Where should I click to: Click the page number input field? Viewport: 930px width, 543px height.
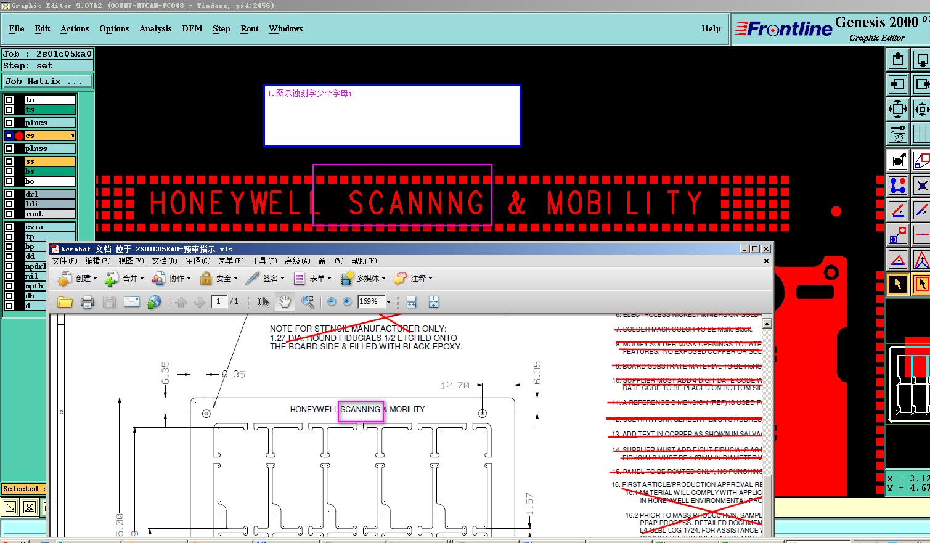pos(219,301)
